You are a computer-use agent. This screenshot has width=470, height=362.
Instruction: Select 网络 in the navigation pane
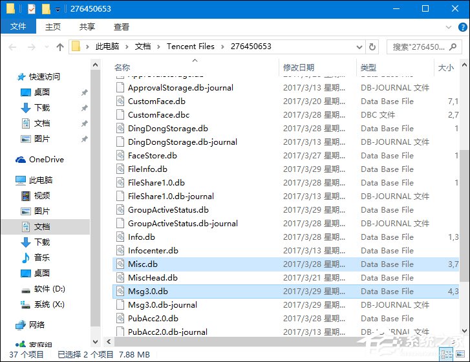coord(37,325)
